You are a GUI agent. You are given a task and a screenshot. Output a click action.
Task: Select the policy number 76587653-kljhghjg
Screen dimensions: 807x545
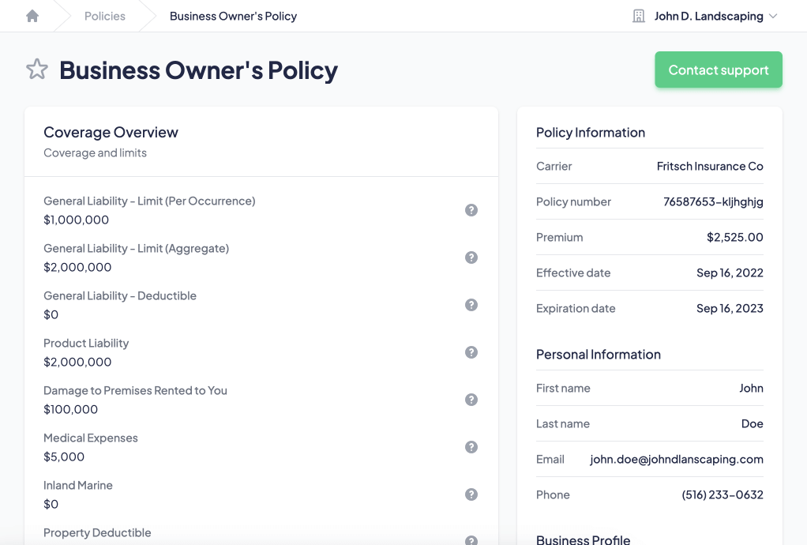(713, 201)
